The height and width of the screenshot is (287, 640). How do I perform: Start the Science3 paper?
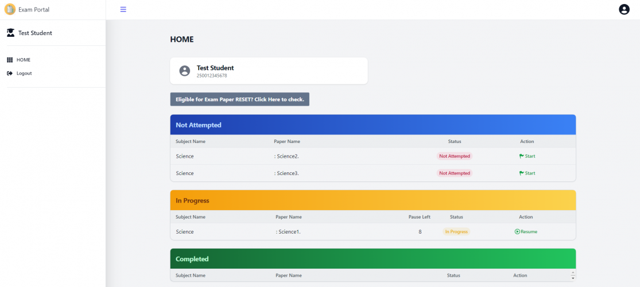527,173
